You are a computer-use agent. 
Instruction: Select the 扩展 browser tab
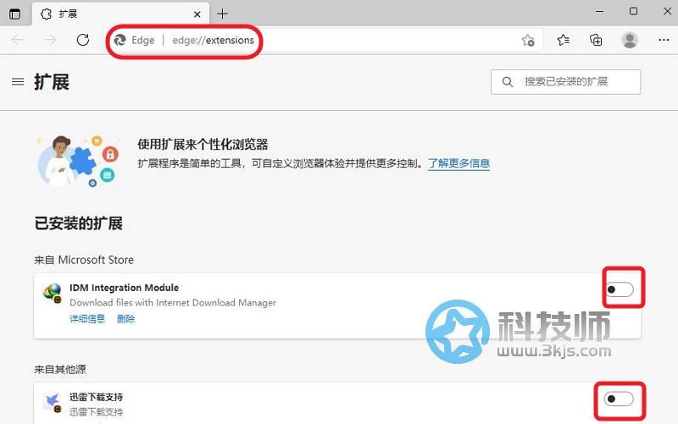pos(120,14)
